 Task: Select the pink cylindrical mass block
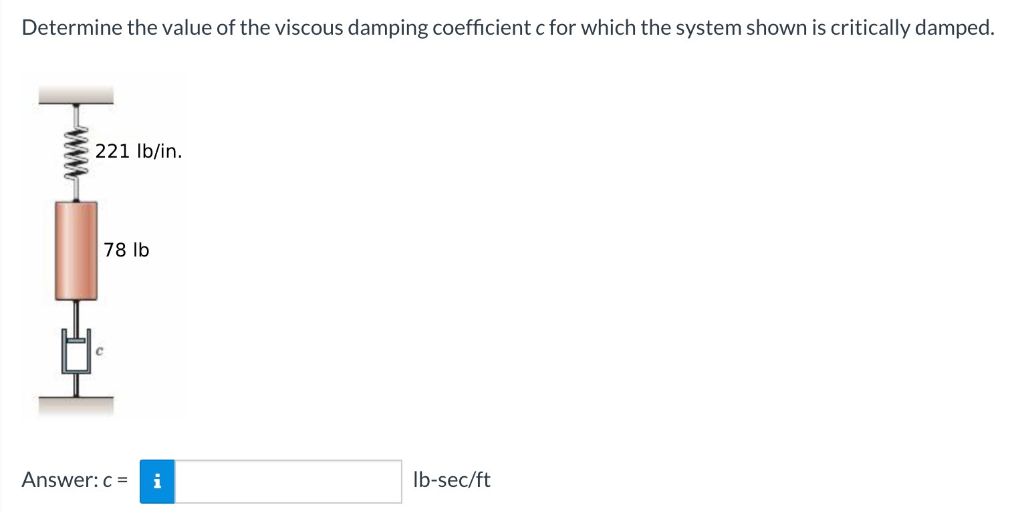click(76, 250)
